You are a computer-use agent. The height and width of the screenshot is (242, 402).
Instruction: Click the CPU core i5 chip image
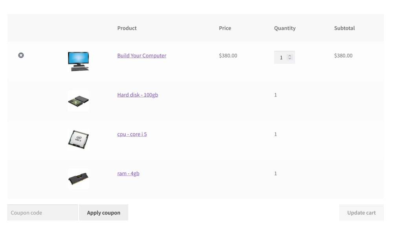(x=78, y=140)
